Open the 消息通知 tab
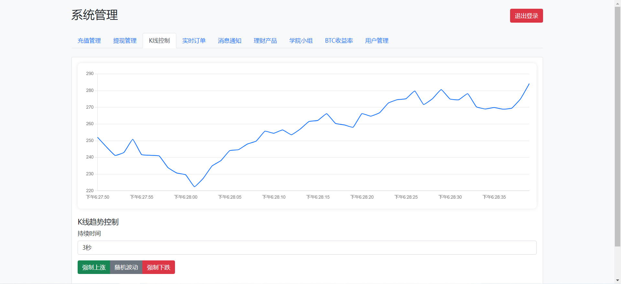 (x=230, y=41)
